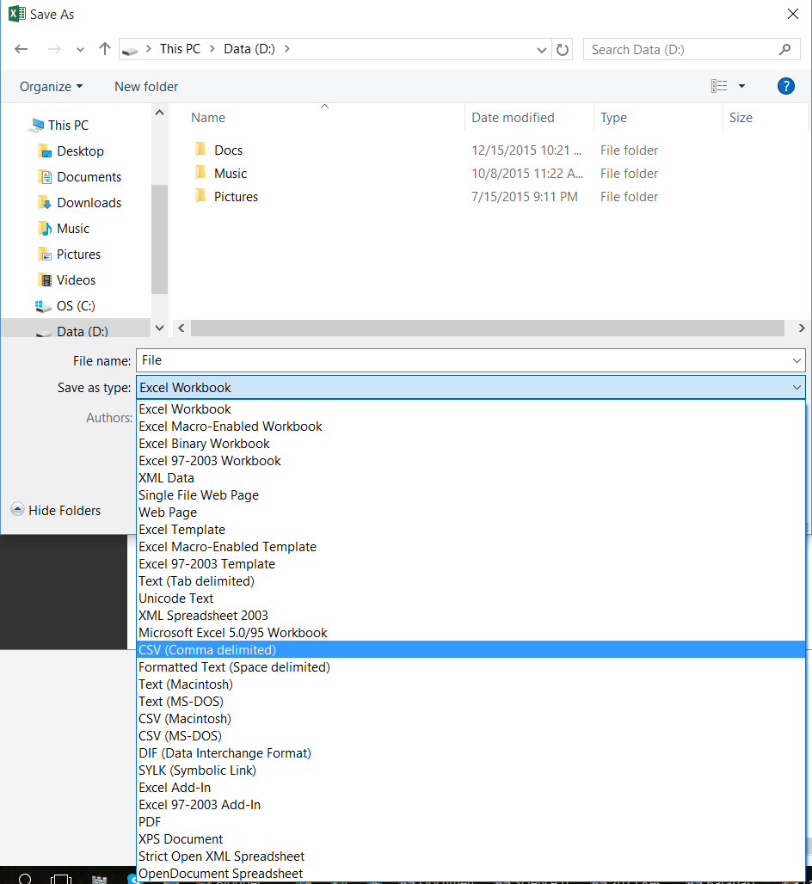Create a New folder
The width and height of the screenshot is (812, 884).
pyautogui.click(x=146, y=86)
